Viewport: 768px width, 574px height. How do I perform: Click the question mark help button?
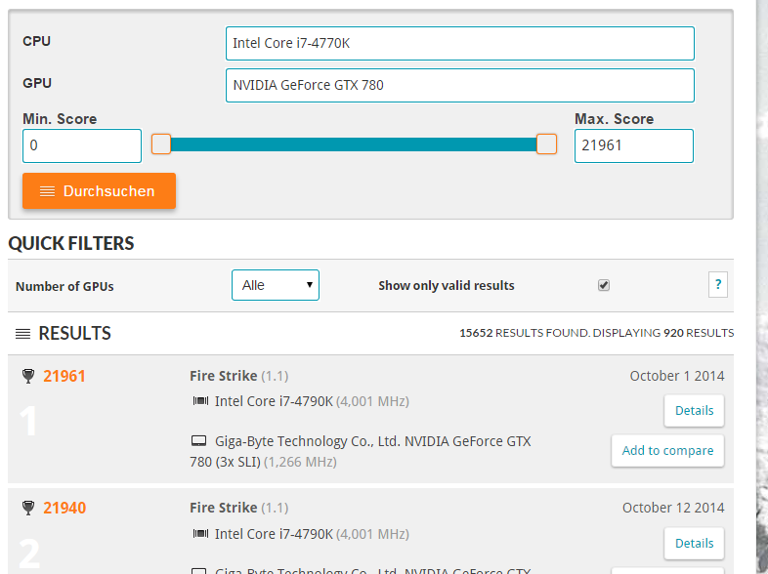coord(718,284)
